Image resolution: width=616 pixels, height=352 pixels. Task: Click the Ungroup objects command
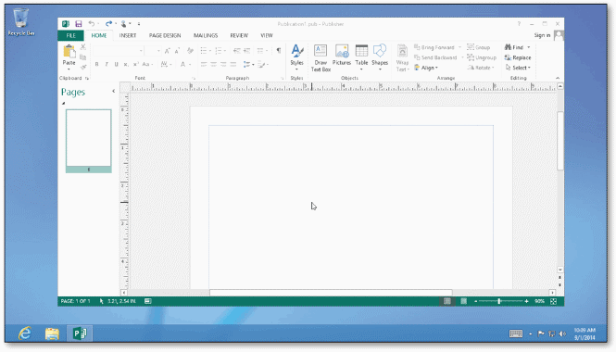point(482,57)
